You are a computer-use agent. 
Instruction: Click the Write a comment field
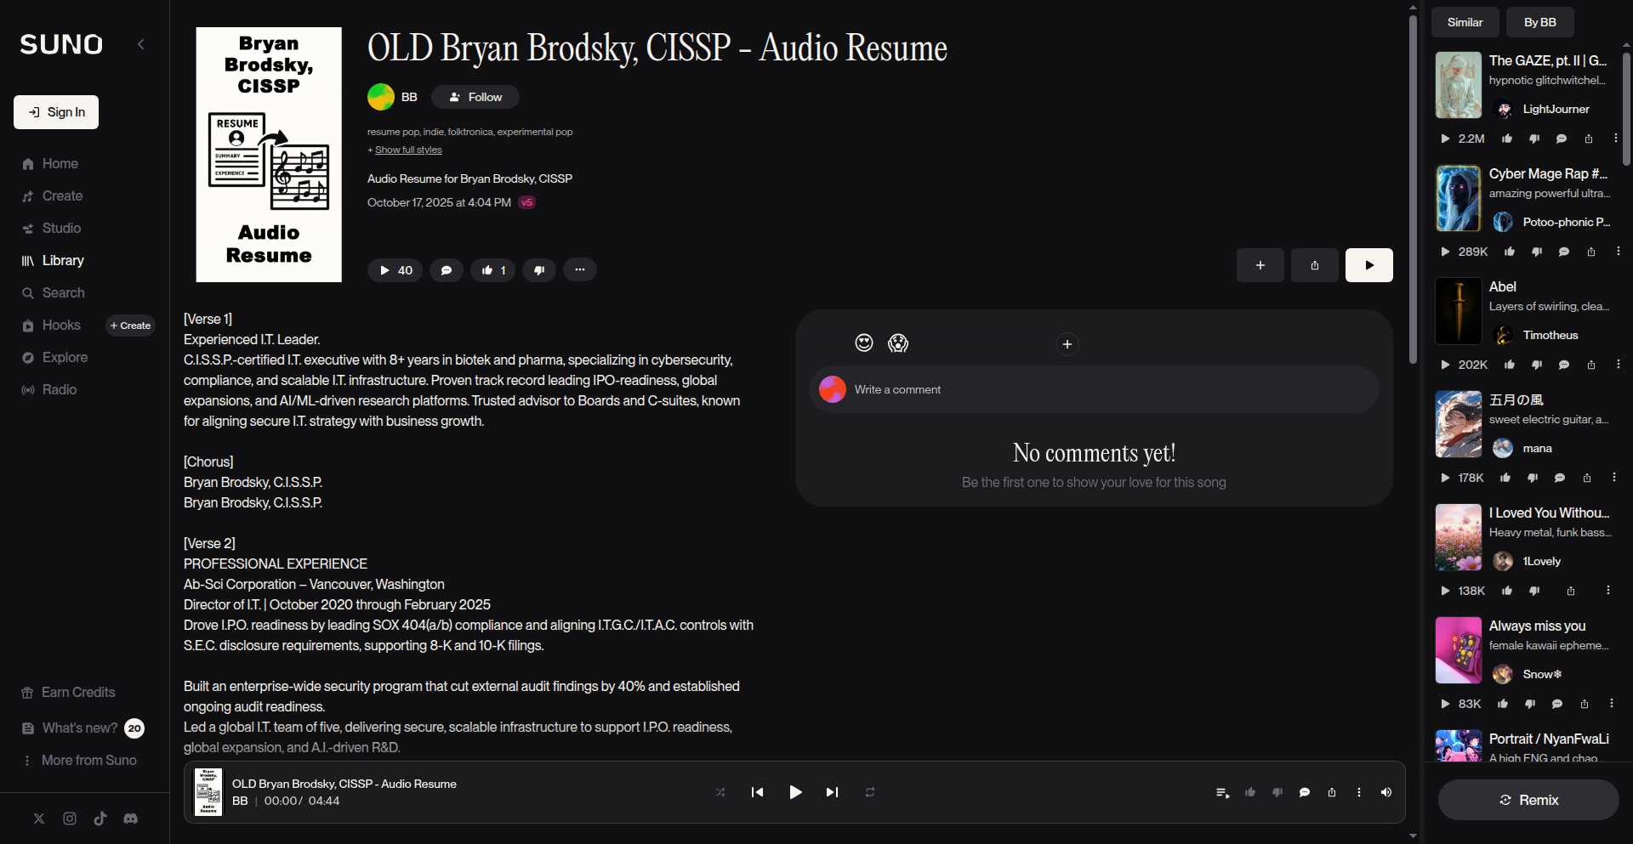pyautogui.click(x=1106, y=389)
